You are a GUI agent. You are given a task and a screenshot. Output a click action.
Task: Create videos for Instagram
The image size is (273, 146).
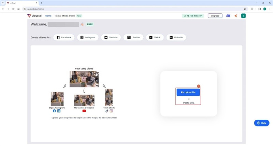coord(88,37)
